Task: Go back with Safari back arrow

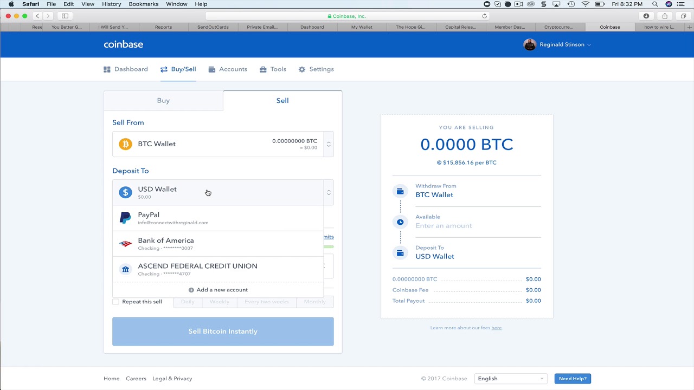Action: coord(37,16)
